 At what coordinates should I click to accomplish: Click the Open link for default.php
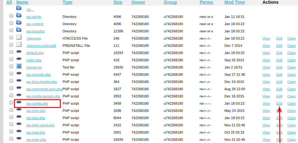tap(291, 53)
